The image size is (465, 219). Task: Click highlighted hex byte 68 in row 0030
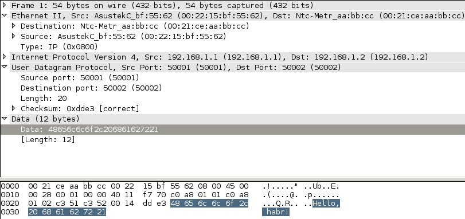coord(47,212)
